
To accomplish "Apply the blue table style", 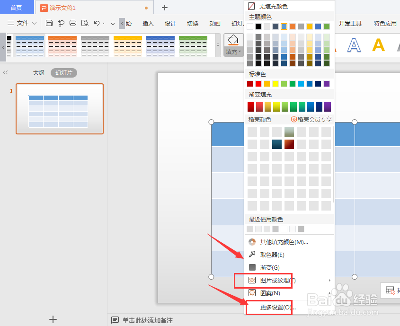I will pyautogui.click(x=30, y=45).
